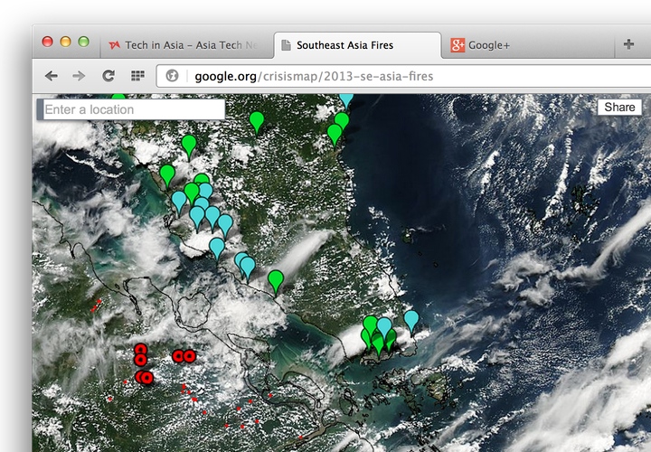Go back using the browser back arrow
Image resolution: width=651 pixels, height=452 pixels.
click(52, 76)
